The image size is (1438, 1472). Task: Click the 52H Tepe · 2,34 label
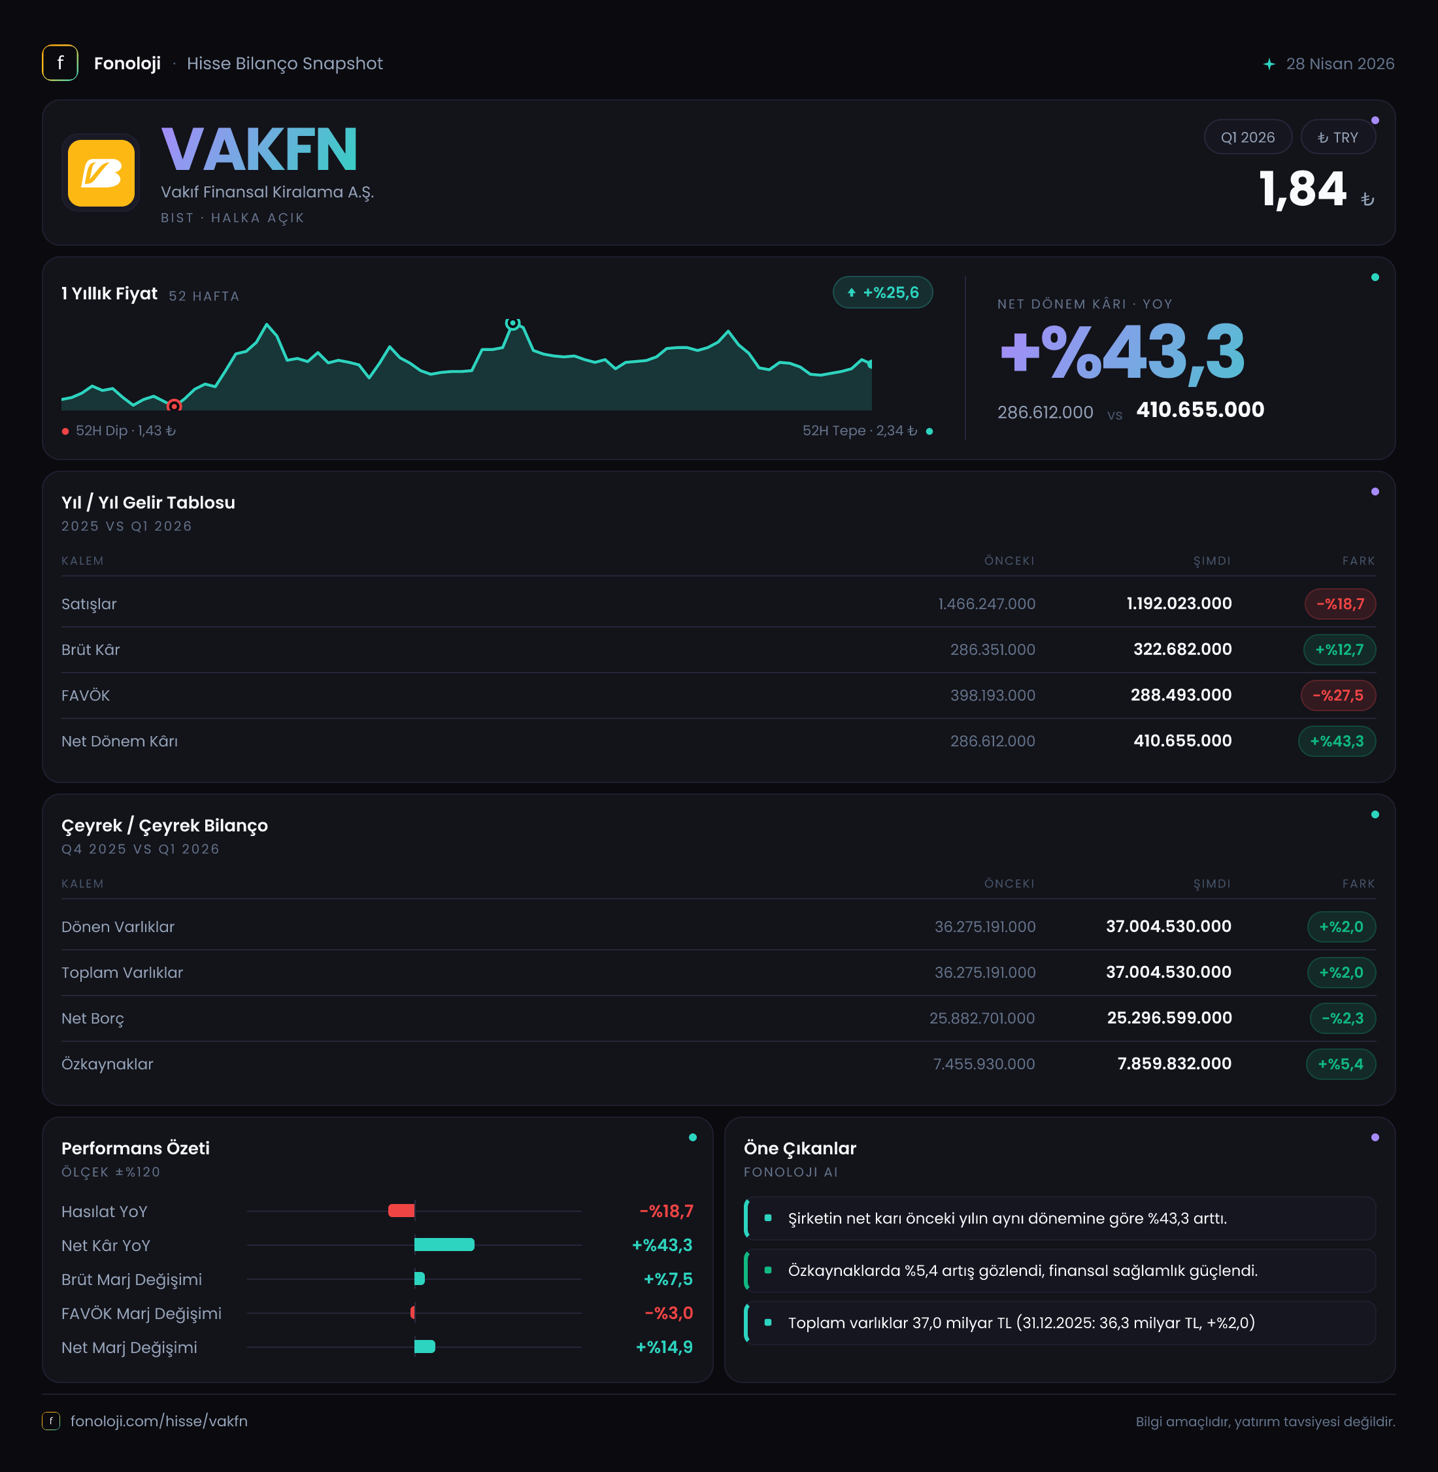[860, 431]
